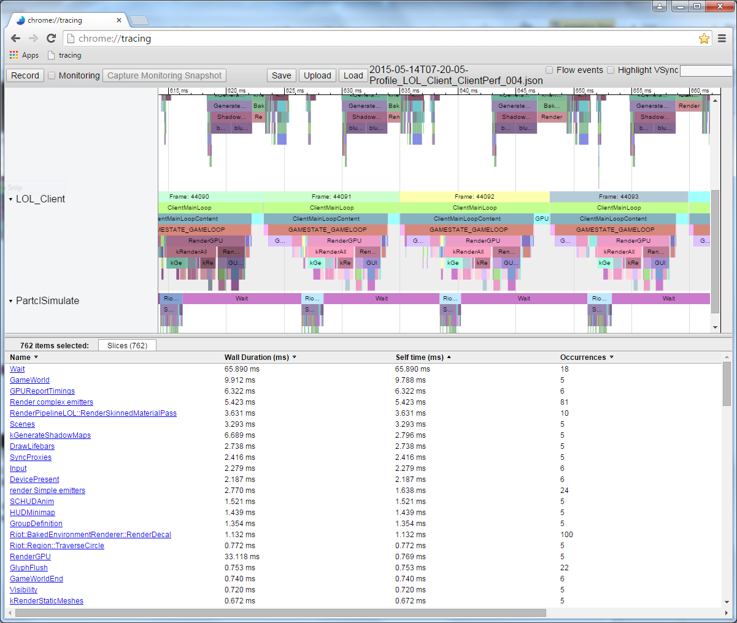
Task: Sort by Occurrences column arrow
Action: point(612,357)
